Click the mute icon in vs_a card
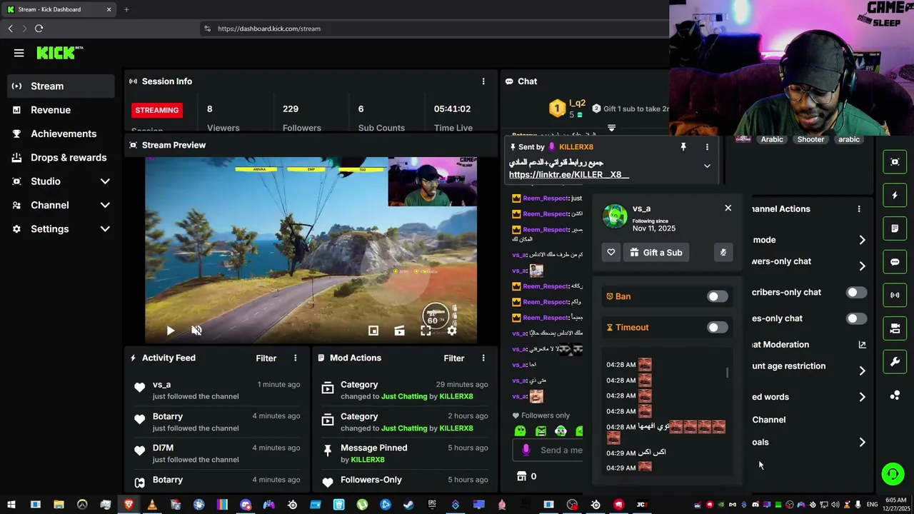The width and height of the screenshot is (914, 514). coord(723,252)
